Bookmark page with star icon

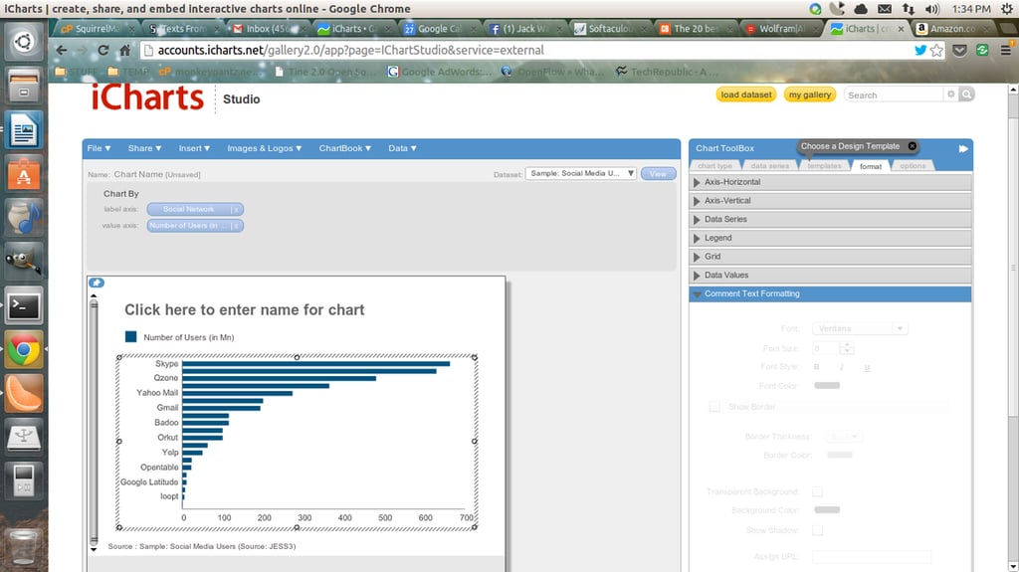(x=936, y=50)
